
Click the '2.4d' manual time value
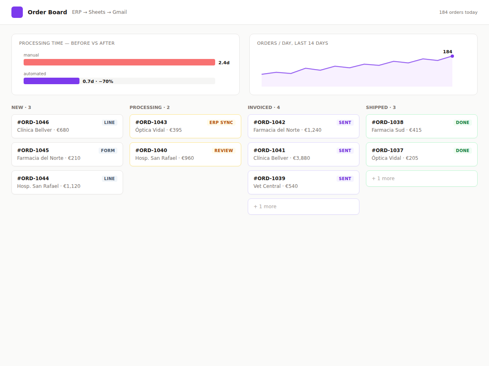coord(224,63)
